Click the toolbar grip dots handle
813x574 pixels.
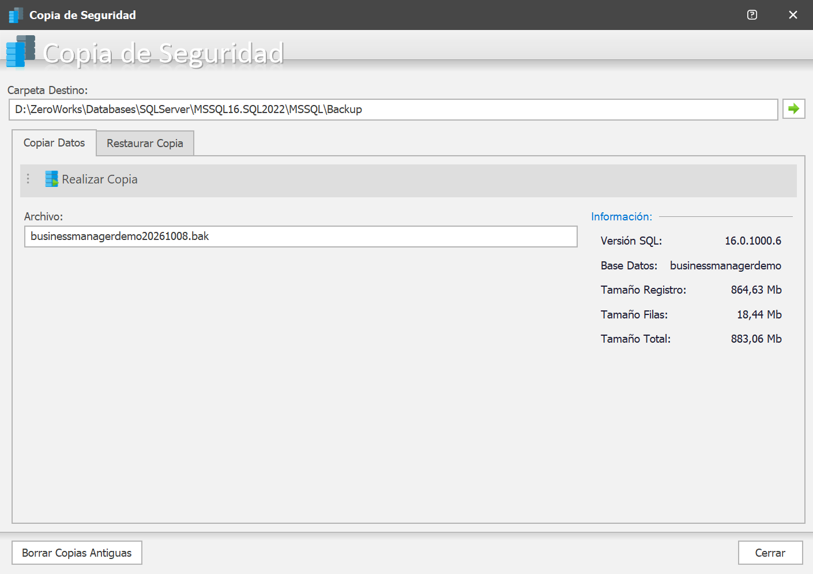[x=28, y=179]
